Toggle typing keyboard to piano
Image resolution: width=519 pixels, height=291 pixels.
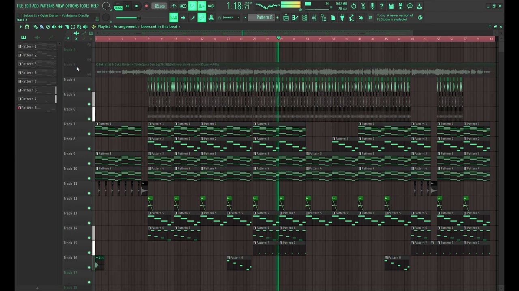174,17
